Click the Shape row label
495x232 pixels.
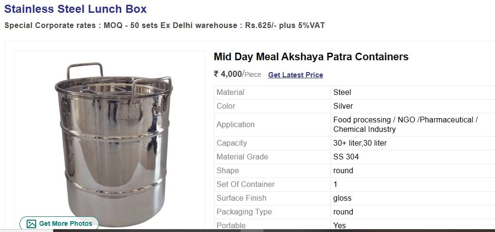(x=227, y=171)
